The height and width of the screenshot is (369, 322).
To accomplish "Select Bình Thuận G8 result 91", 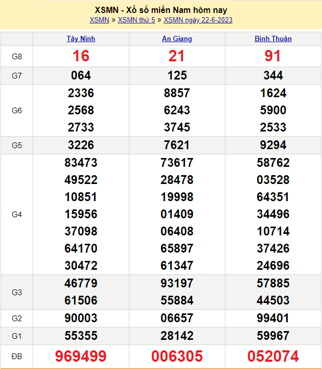I will point(273,56).
